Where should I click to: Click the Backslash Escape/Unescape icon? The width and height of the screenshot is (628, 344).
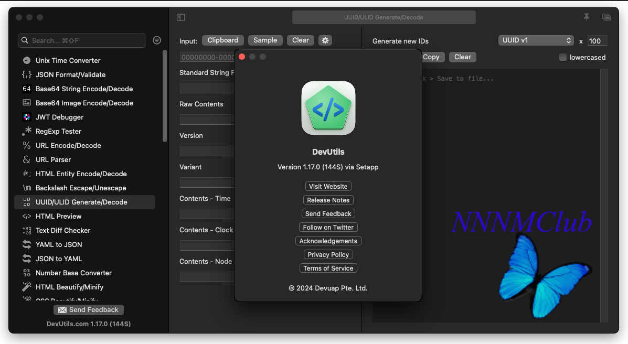[27, 188]
